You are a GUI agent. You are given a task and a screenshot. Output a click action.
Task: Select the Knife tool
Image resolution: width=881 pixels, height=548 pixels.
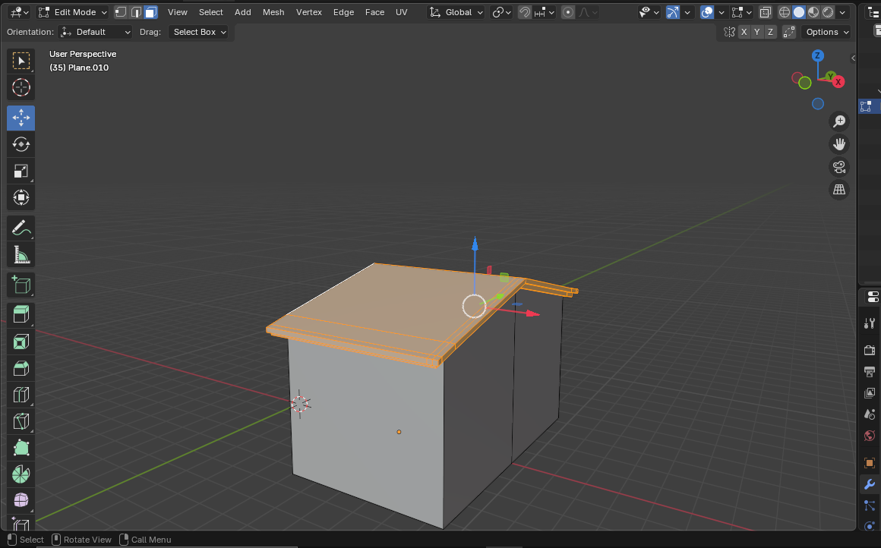click(x=21, y=421)
